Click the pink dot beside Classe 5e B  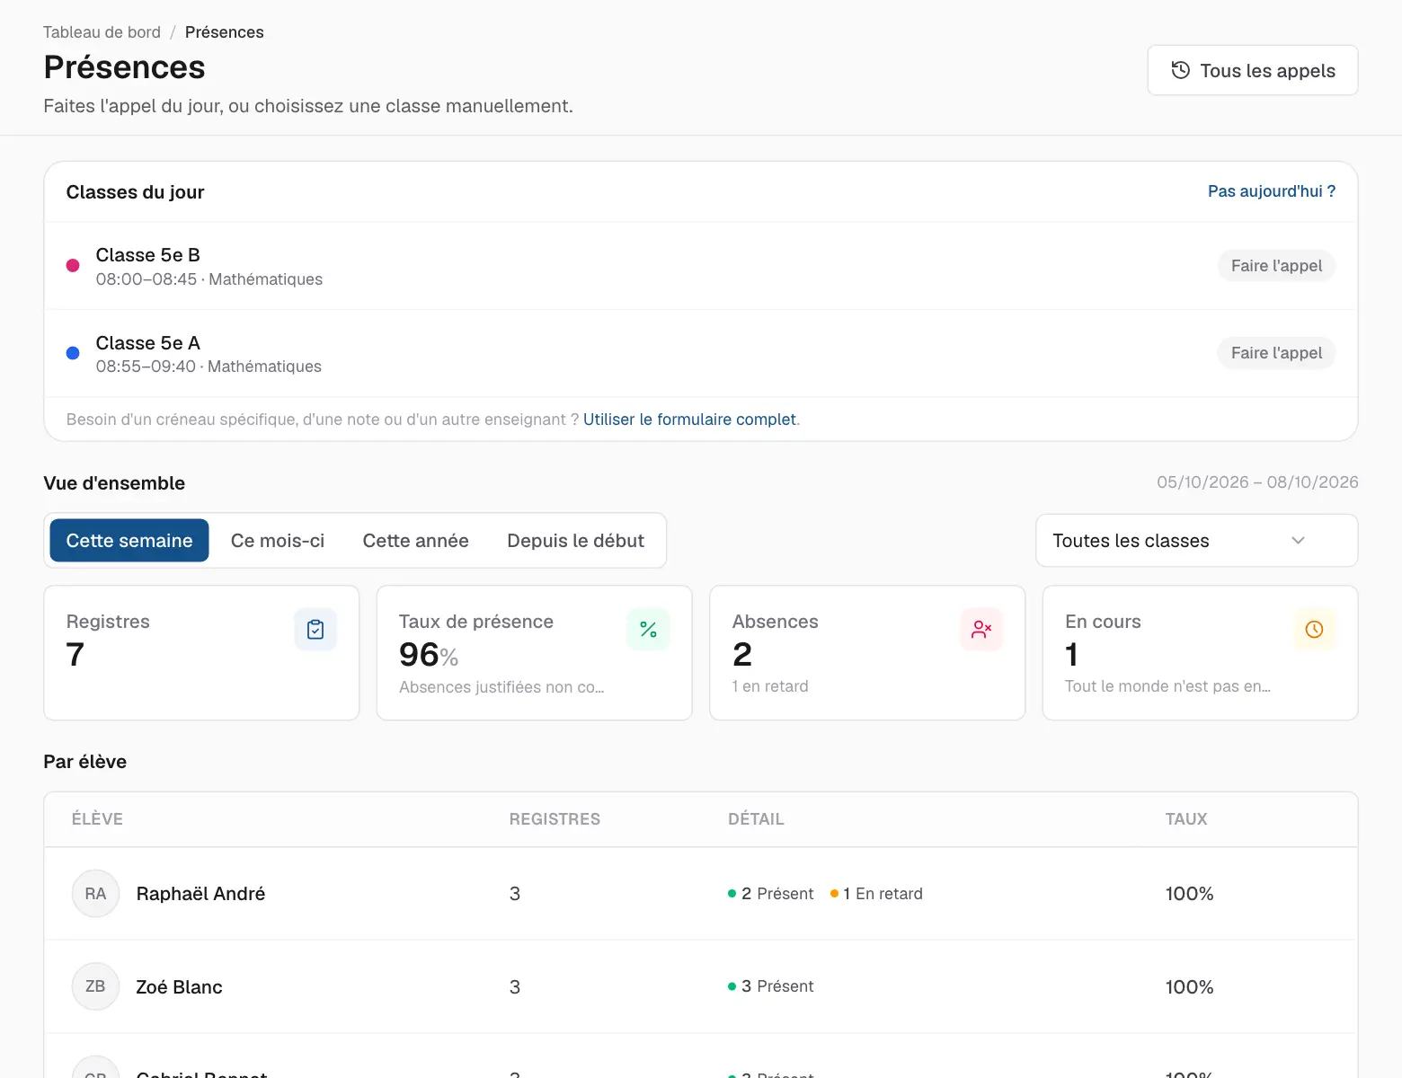[x=73, y=266]
